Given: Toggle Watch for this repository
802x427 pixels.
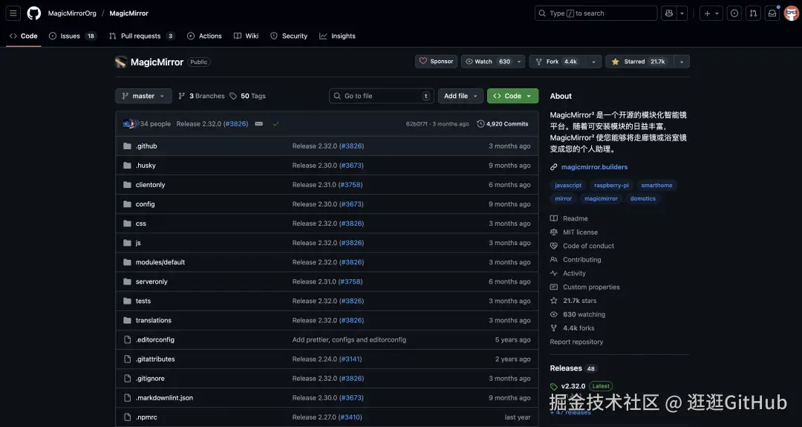Looking at the screenshot, I should pyautogui.click(x=487, y=62).
